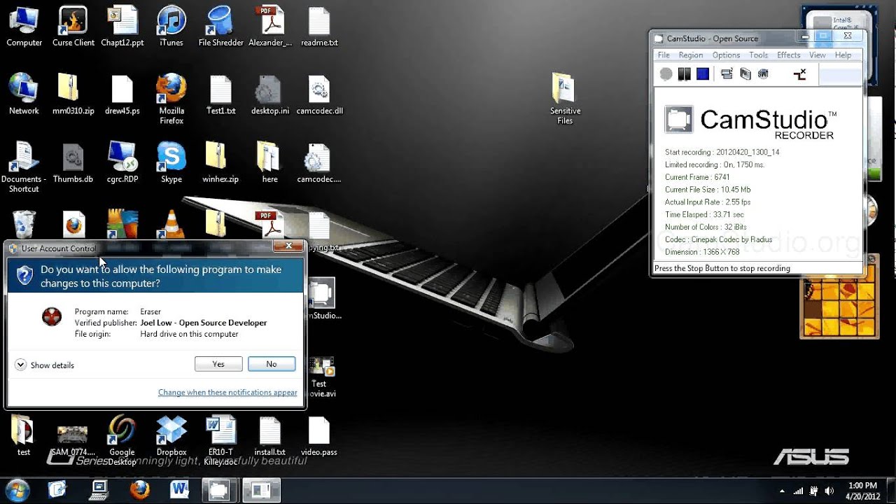Click Yes in User Account Control dialog
896x504 pixels.
pos(218,364)
